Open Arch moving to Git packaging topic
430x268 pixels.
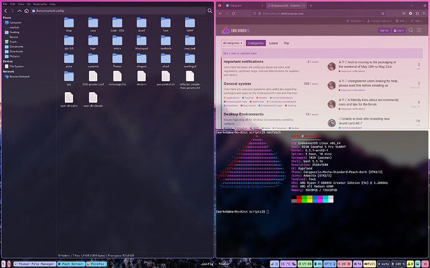[367, 64]
